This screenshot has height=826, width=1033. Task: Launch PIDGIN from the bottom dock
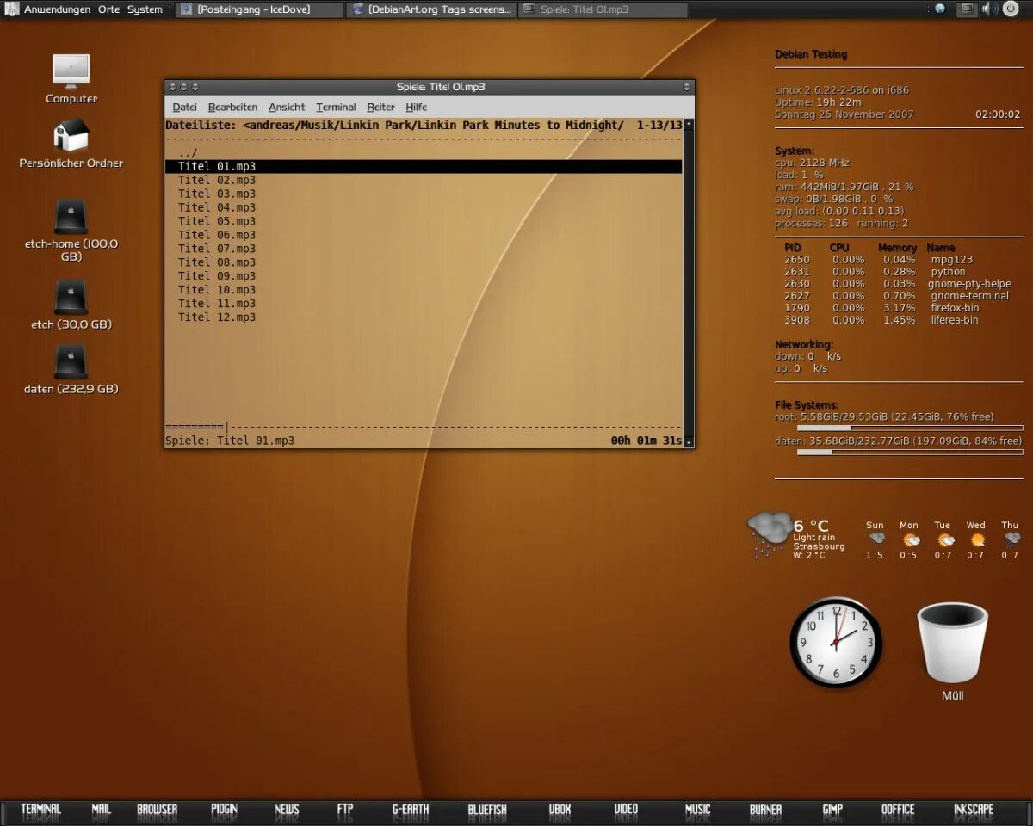pyautogui.click(x=224, y=810)
